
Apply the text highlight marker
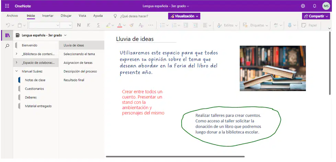click(x=108, y=25)
